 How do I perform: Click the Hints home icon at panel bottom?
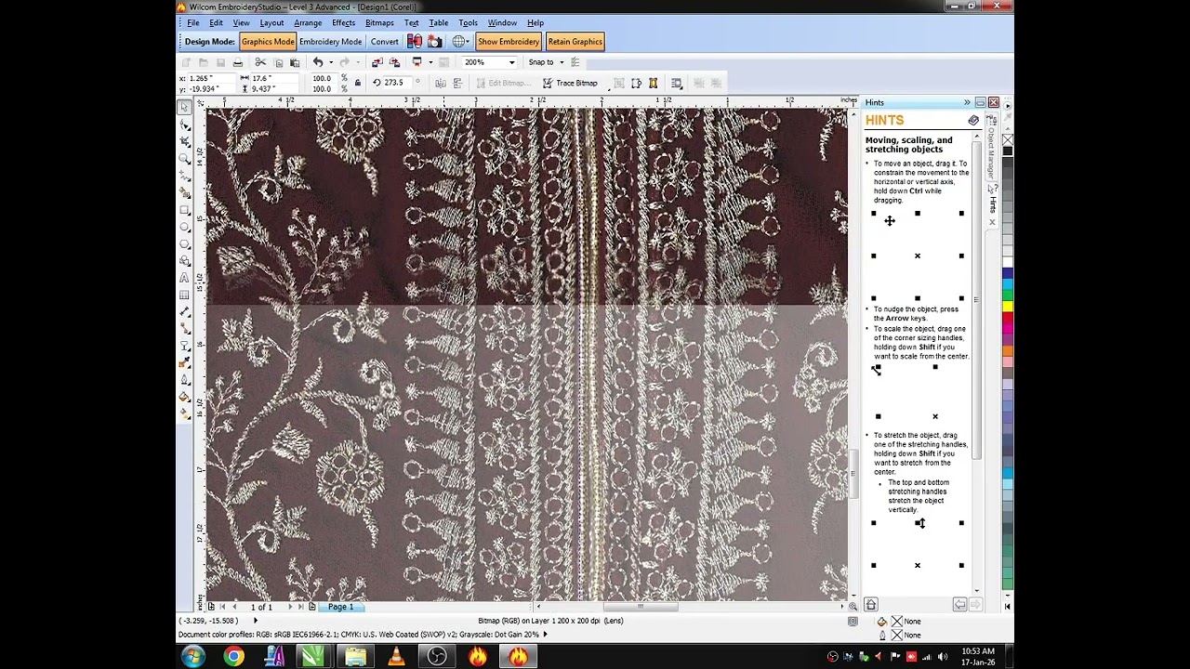[x=871, y=605]
